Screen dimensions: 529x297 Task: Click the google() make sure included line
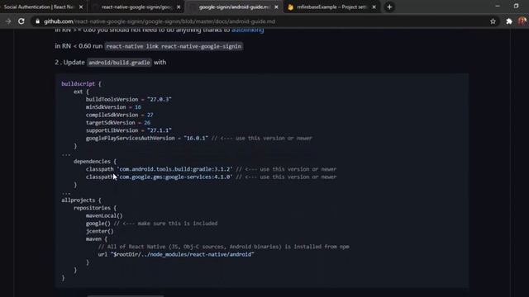pyautogui.click(x=151, y=224)
